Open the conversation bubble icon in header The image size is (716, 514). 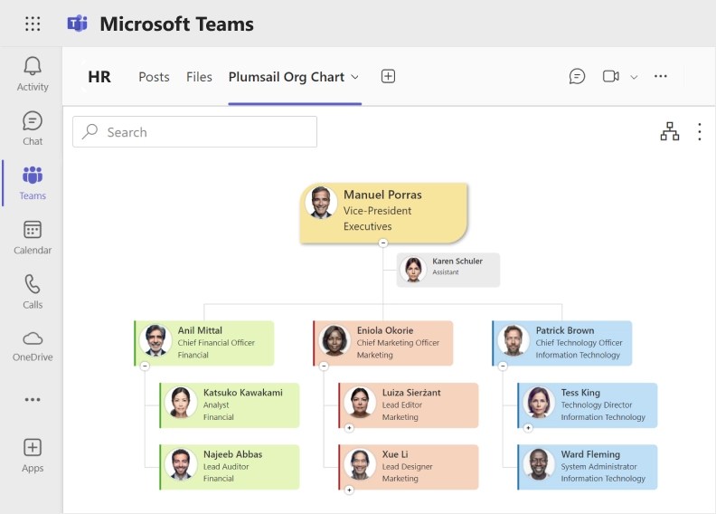577,76
